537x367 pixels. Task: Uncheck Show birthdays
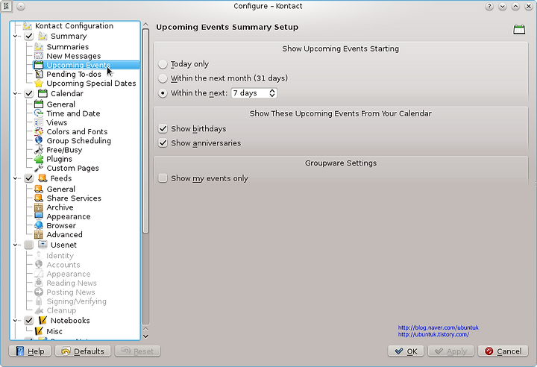coord(163,129)
